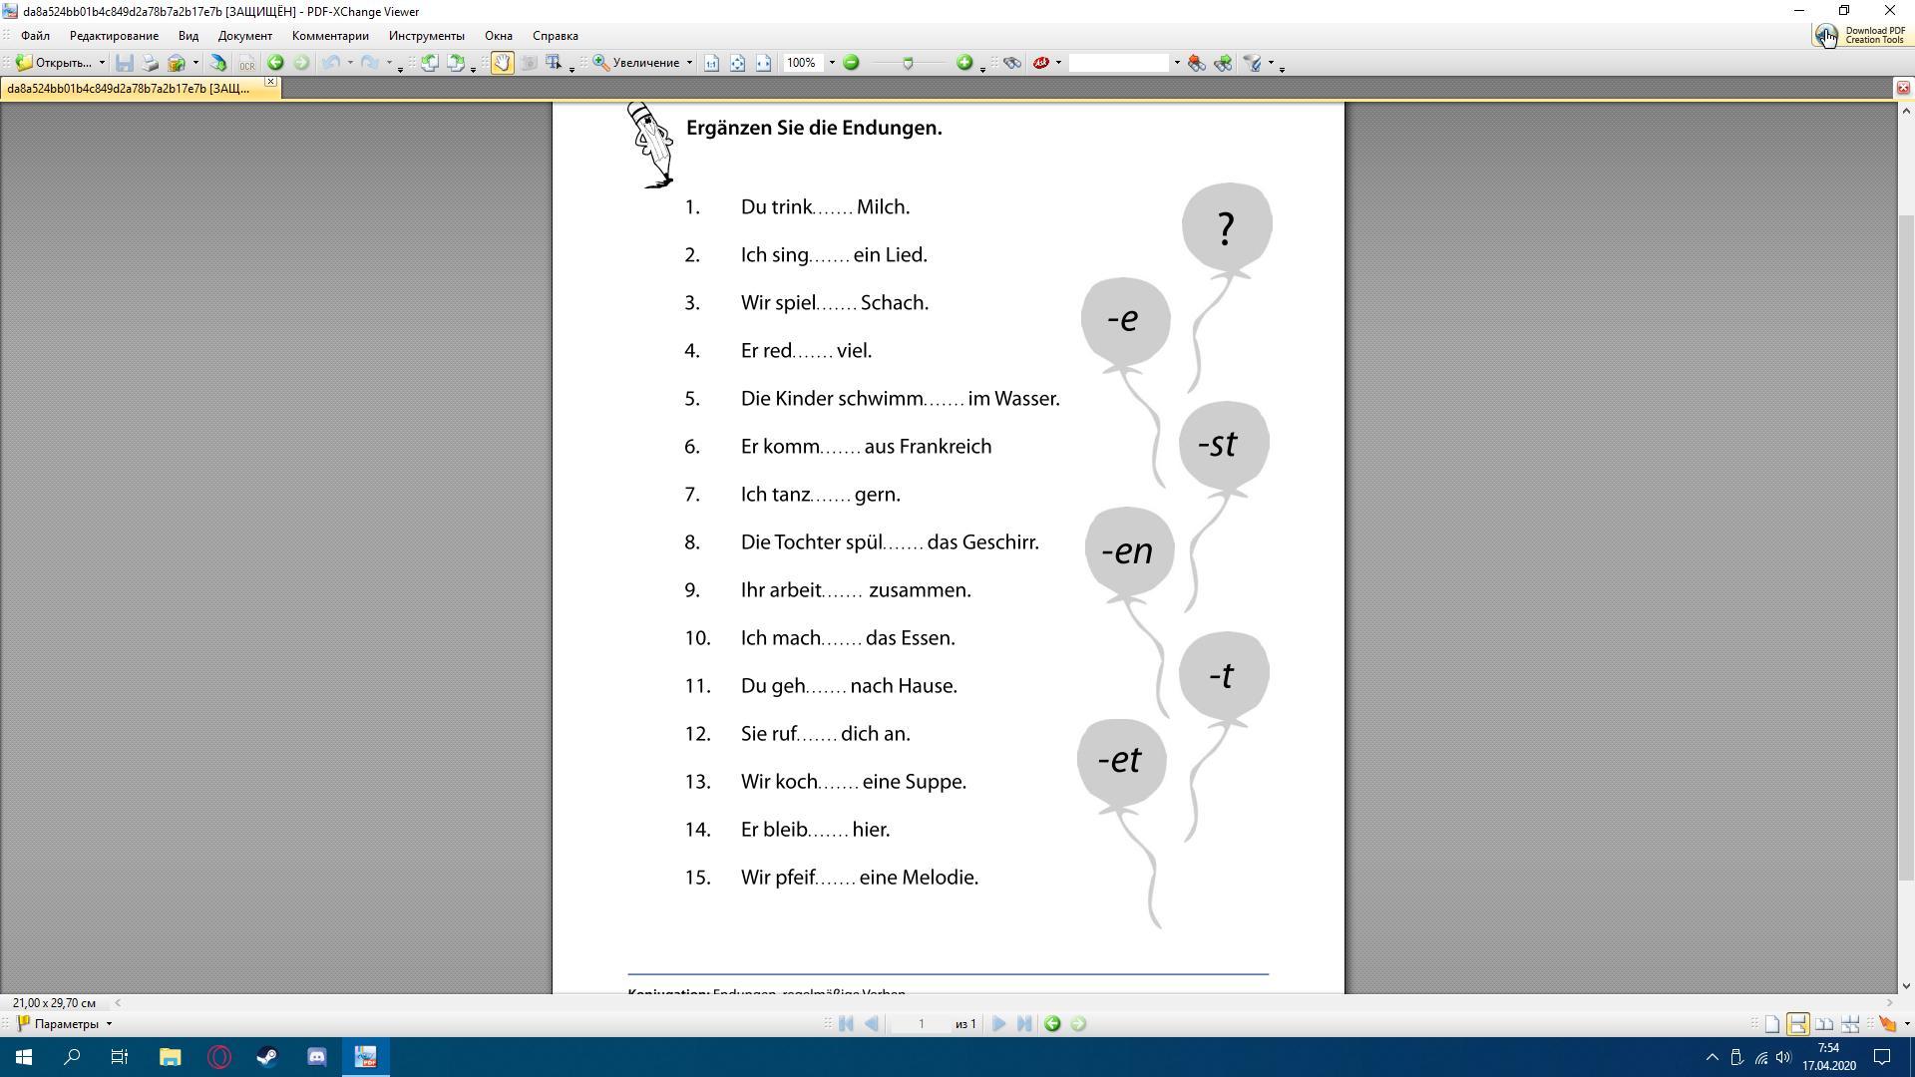Viewport: 1915px width, 1077px height.
Task: Switch to facing pages layout
Action: [1824, 1024]
